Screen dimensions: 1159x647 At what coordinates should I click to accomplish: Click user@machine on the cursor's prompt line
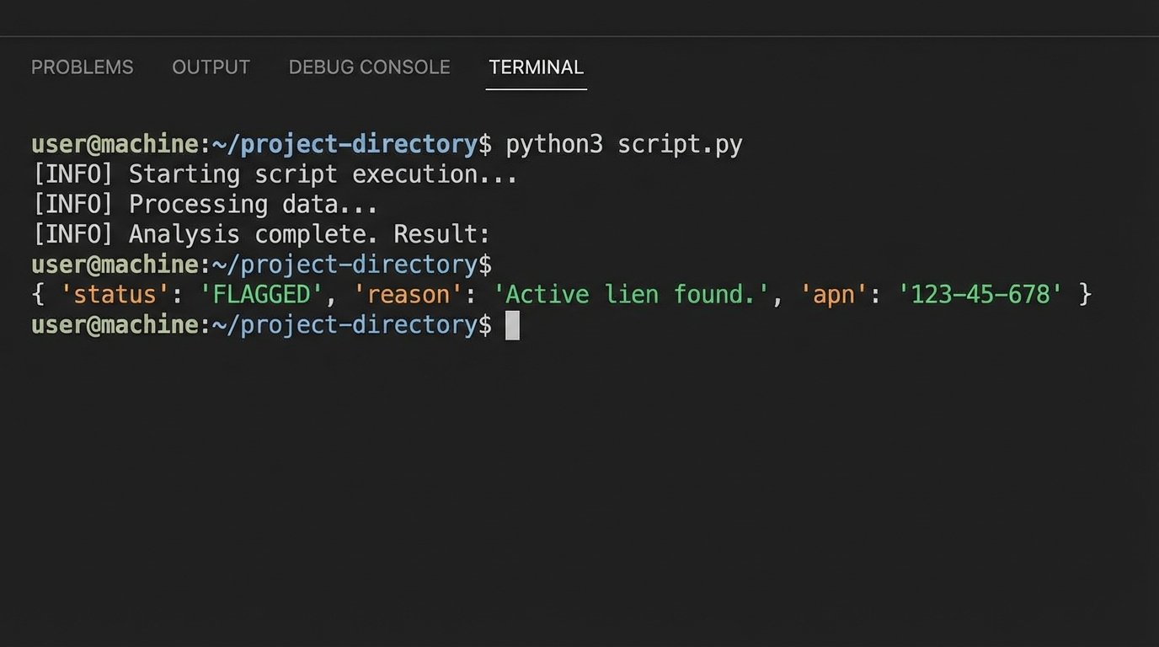(x=115, y=325)
